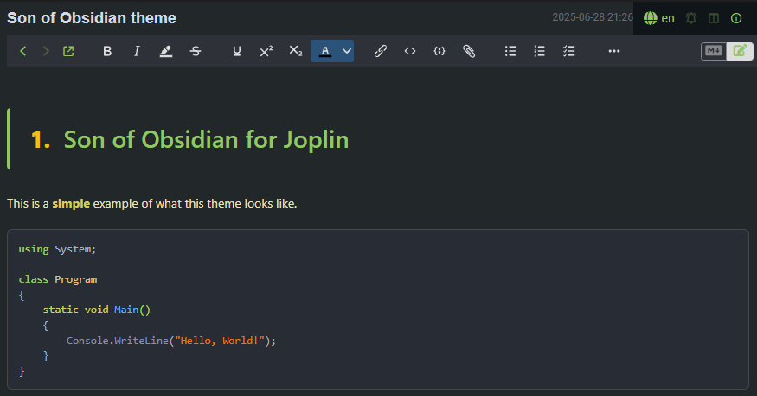
Task: Set alarm with bell icon
Action: point(691,18)
